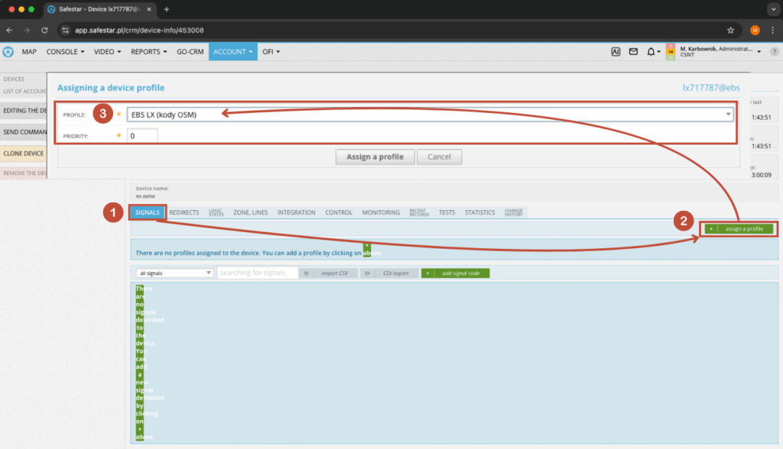The image size is (783, 449).
Task: Bookmark page with the star icon
Action: (730, 30)
